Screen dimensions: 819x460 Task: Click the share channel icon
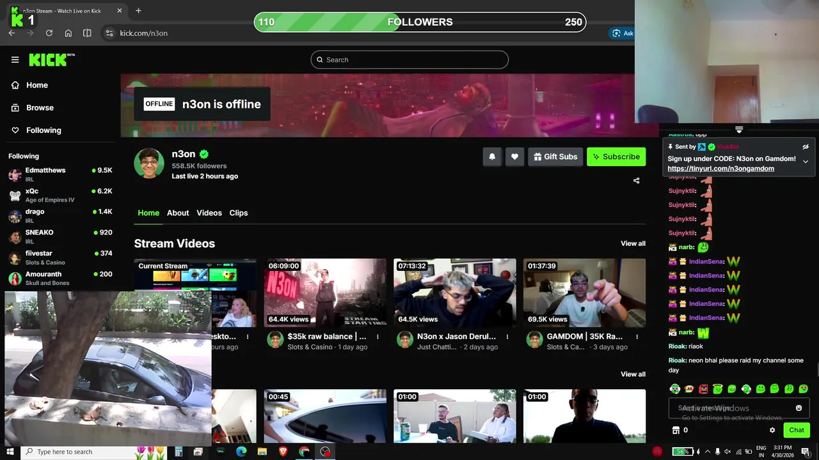tap(636, 181)
